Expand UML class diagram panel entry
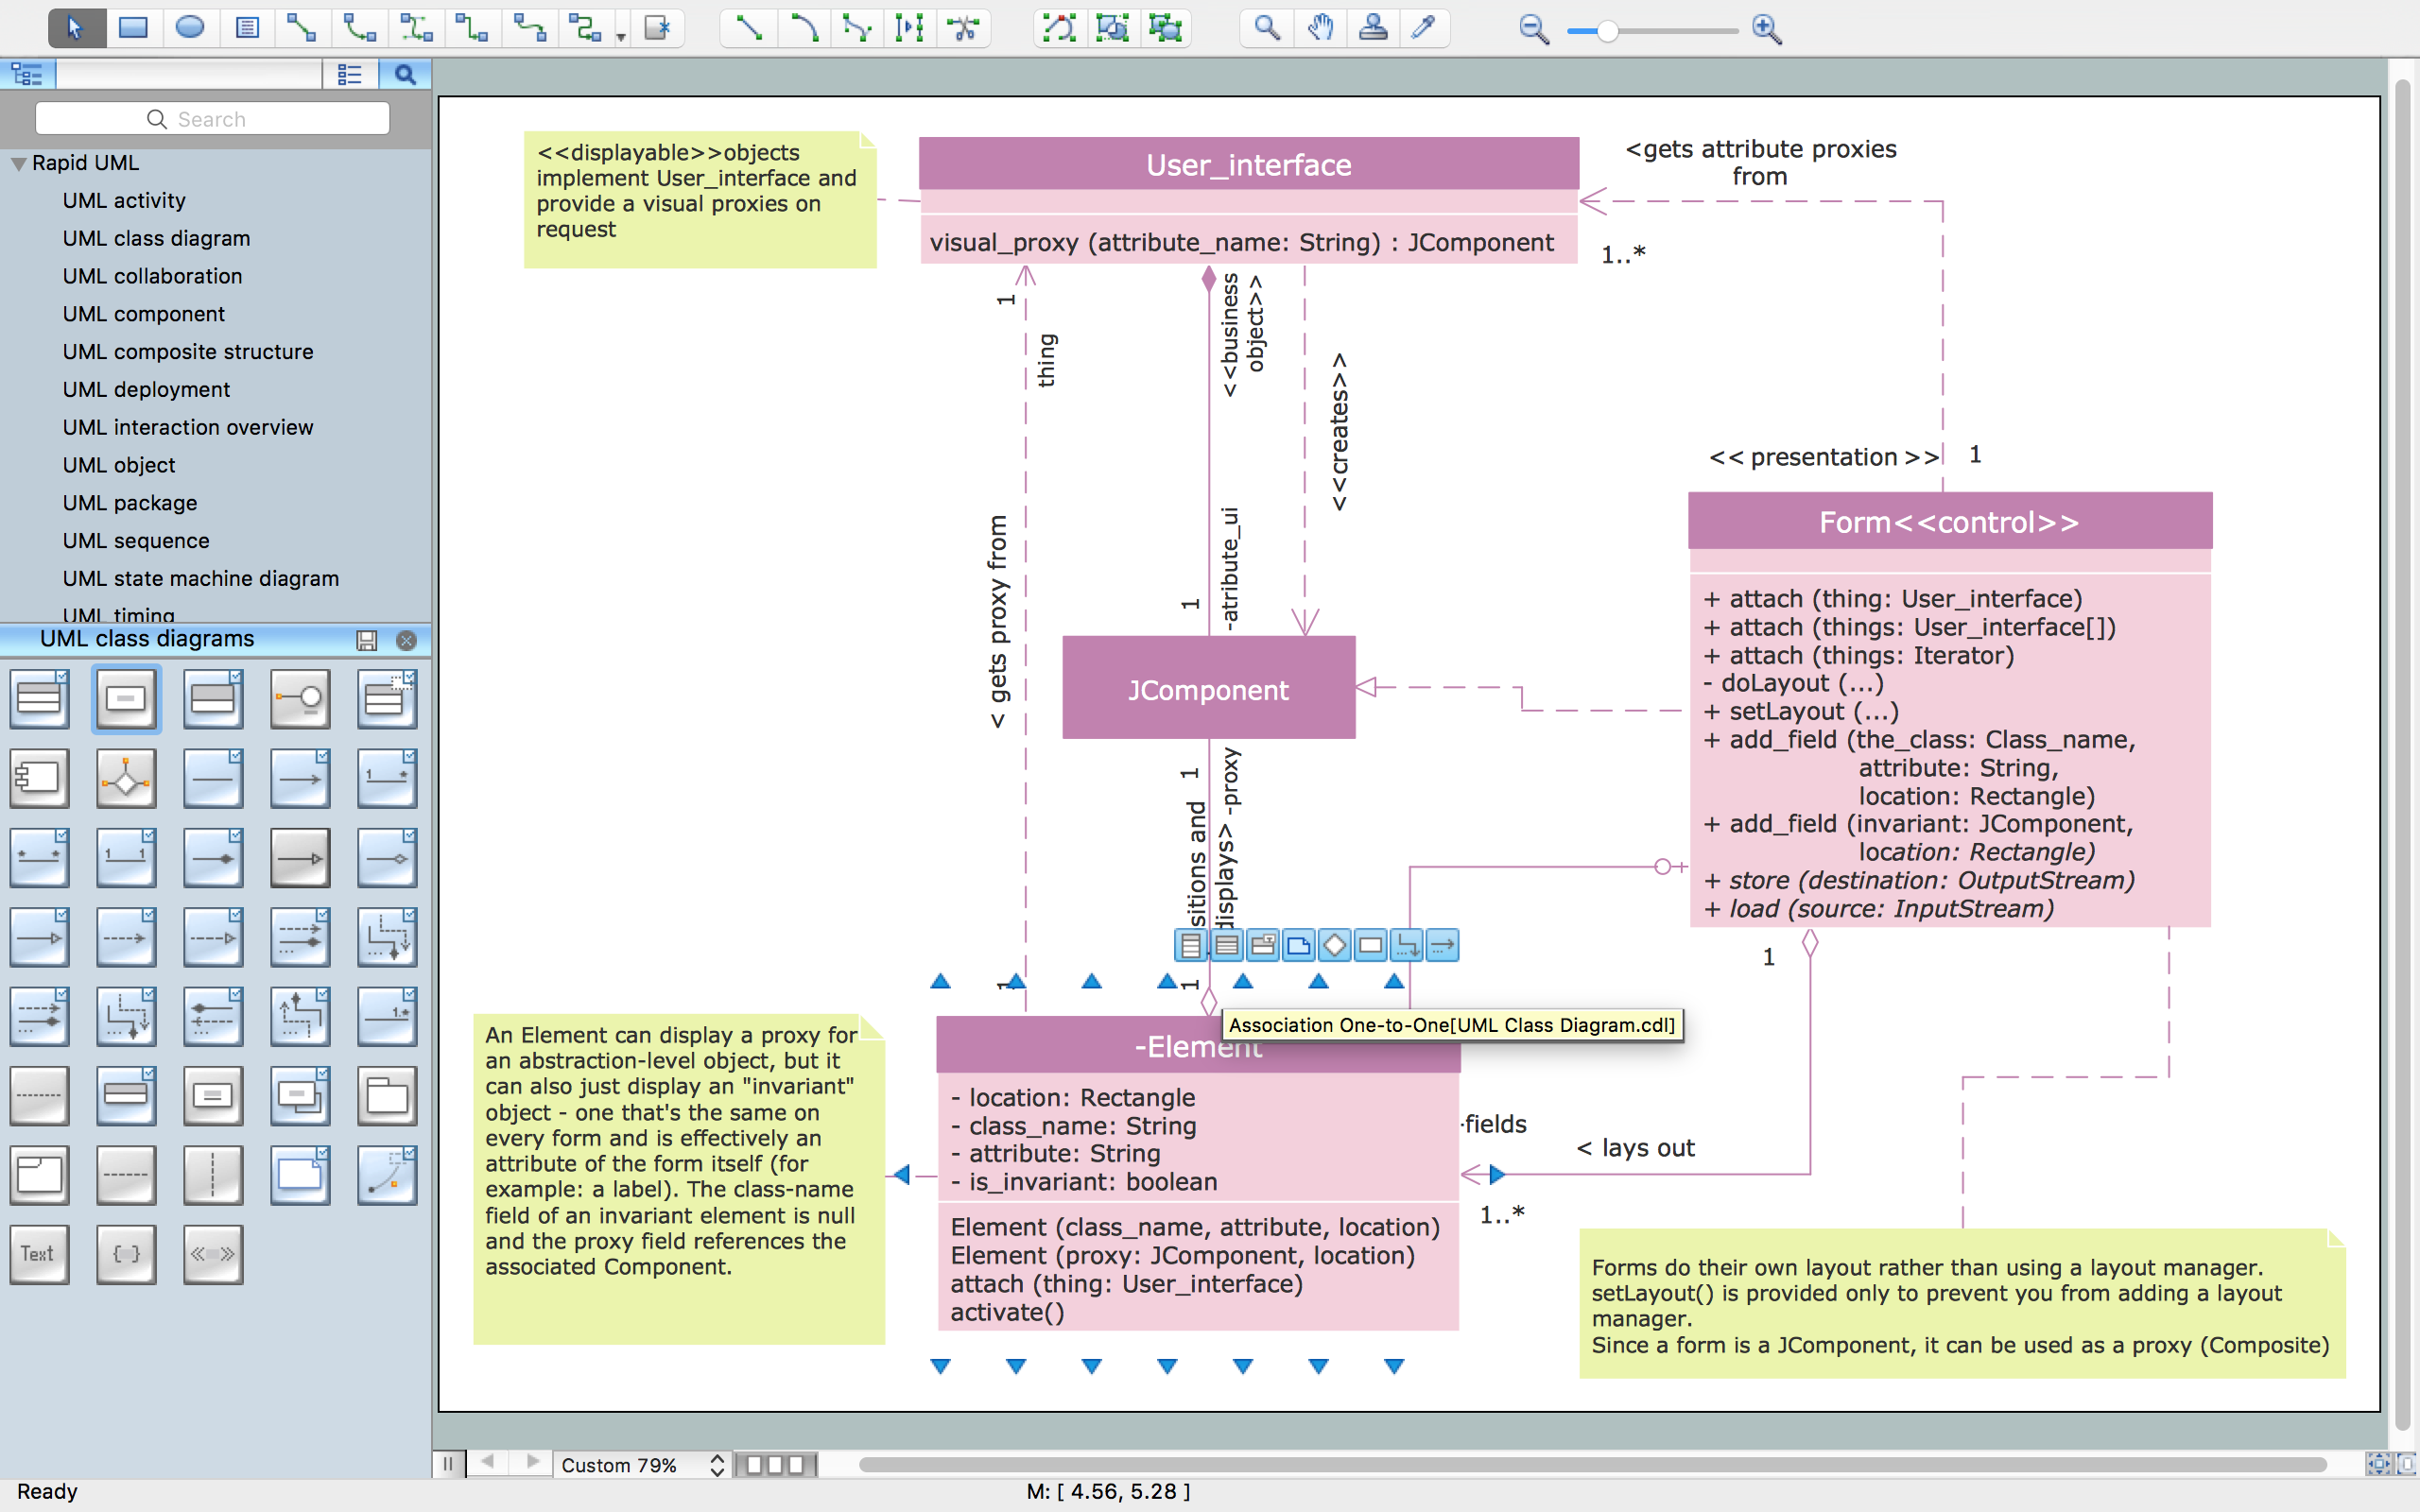Image resolution: width=2420 pixels, height=1512 pixels. tap(157, 239)
